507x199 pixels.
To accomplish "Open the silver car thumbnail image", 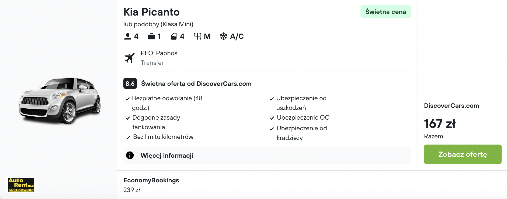I will [60, 101].
